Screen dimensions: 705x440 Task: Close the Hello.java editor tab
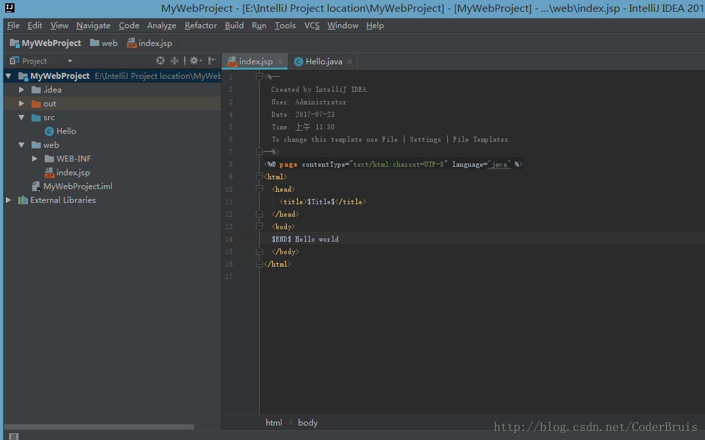(x=349, y=61)
